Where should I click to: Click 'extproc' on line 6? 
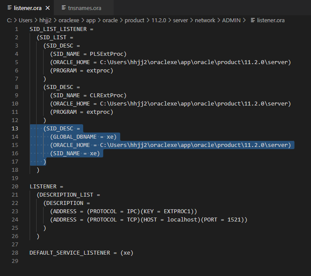point(98,71)
